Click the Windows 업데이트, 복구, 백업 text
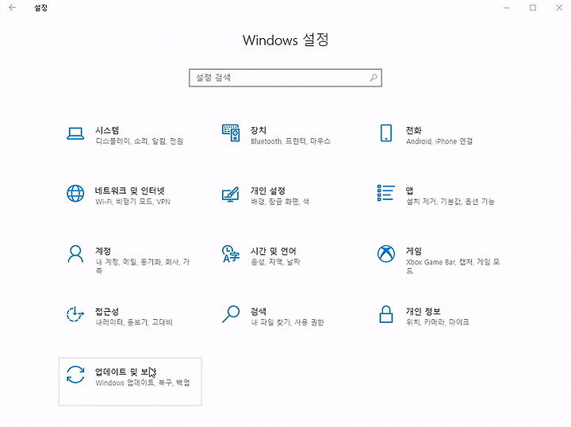Image resolution: width=571 pixels, height=427 pixels. (143, 383)
